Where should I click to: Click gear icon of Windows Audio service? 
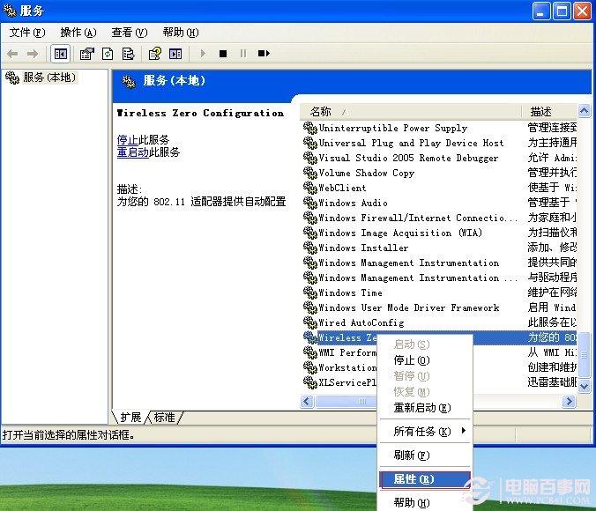point(310,203)
